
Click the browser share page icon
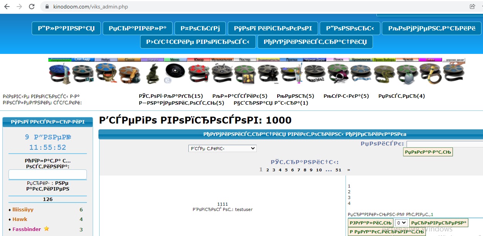(x=472, y=7)
